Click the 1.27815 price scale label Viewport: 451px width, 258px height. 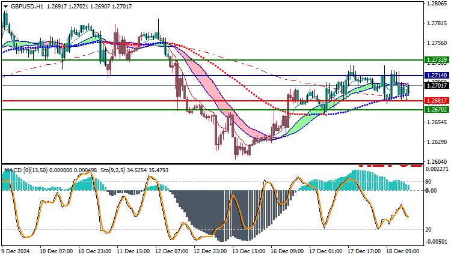point(437,23)
